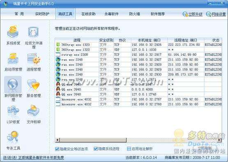Image resolution: width=228 pixels, height=162 pixels.
Task: Toggle the 隐藏系统进程 checkbox
Action: [x=96, y=149]
